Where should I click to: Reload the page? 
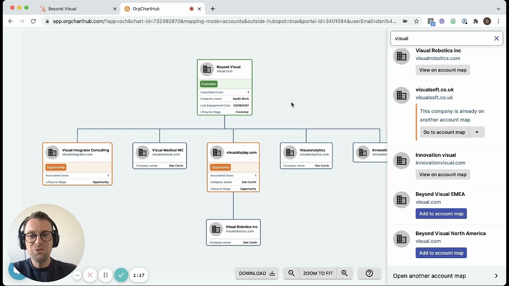(x=33, y=21)
